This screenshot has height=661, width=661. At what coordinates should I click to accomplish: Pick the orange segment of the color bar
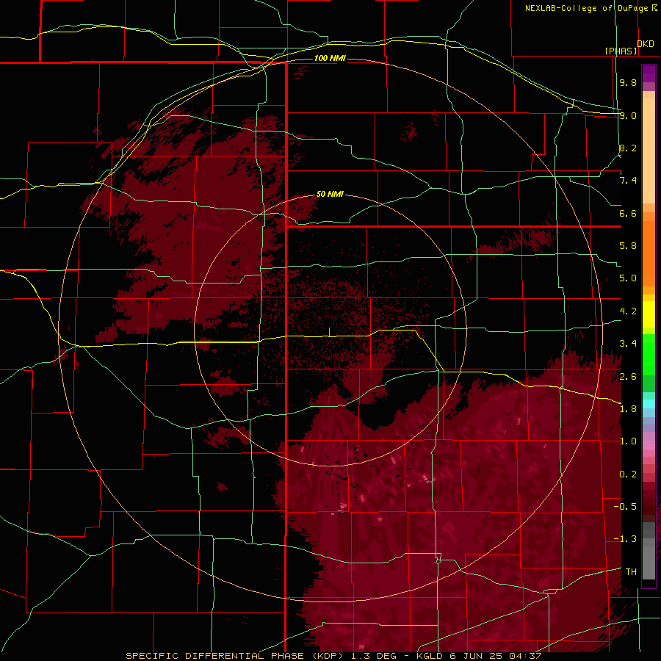[649, 253]
